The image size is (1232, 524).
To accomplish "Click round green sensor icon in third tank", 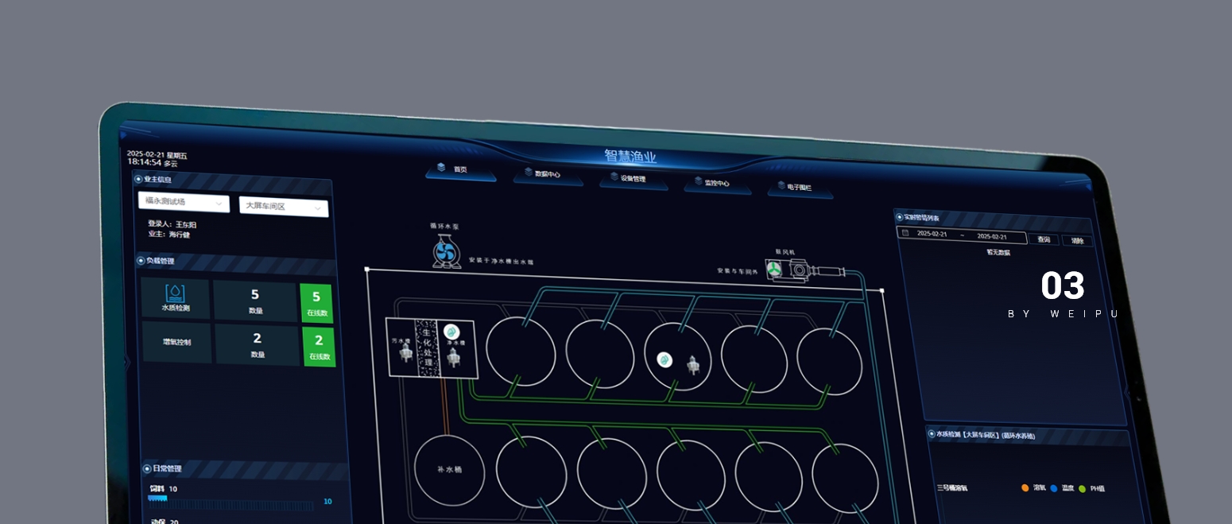I will coord(664,360).
